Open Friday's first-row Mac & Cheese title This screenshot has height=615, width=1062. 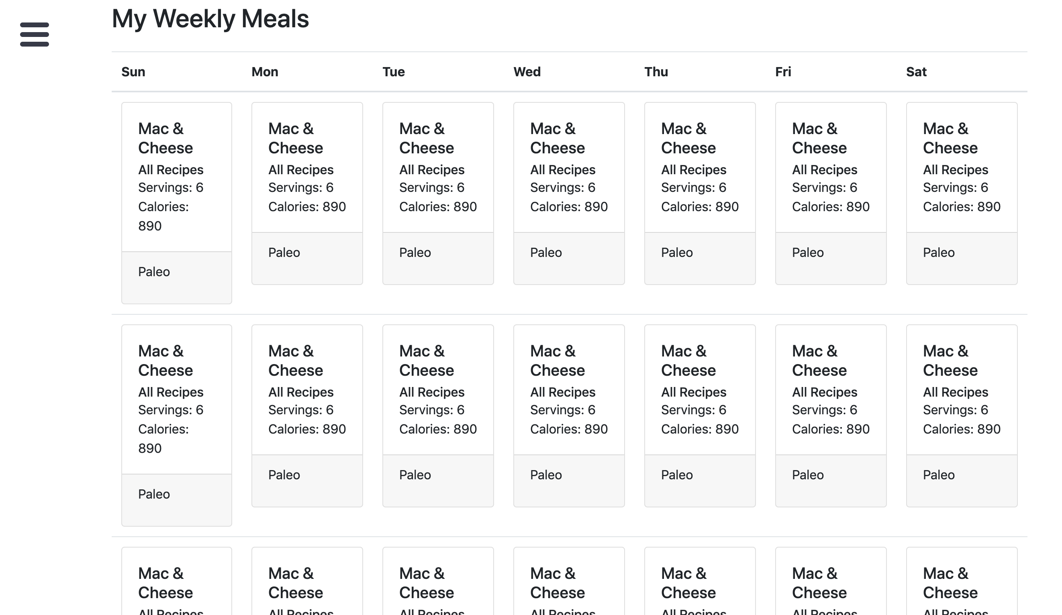[x=819, y=138]
